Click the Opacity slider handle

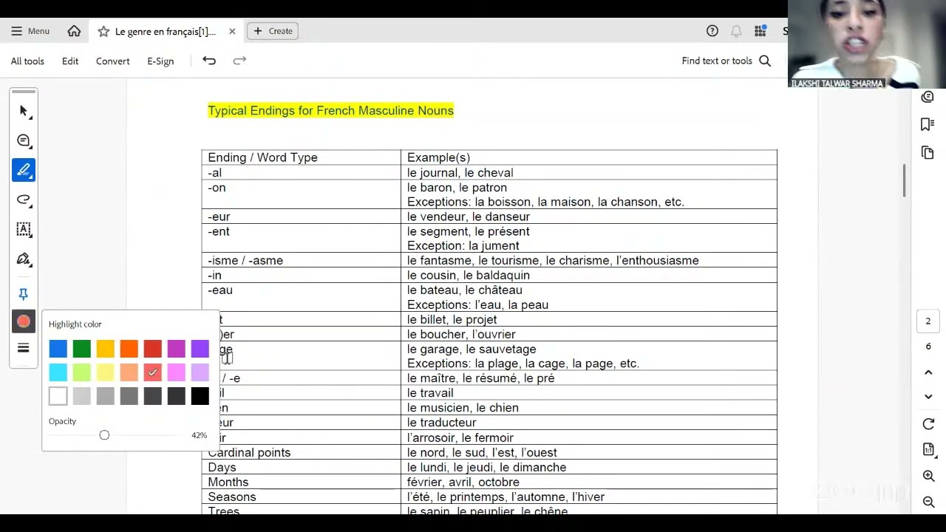(104, 435)
